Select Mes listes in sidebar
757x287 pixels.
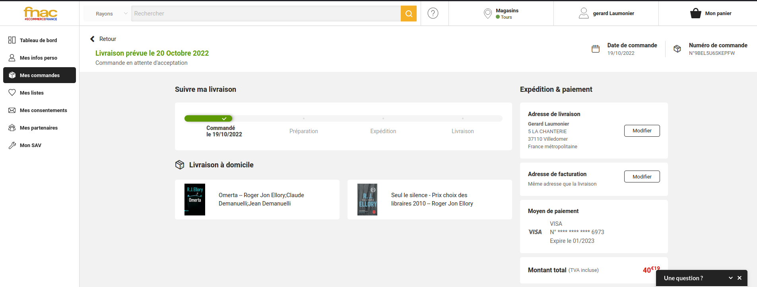click(x=31, y=93)
